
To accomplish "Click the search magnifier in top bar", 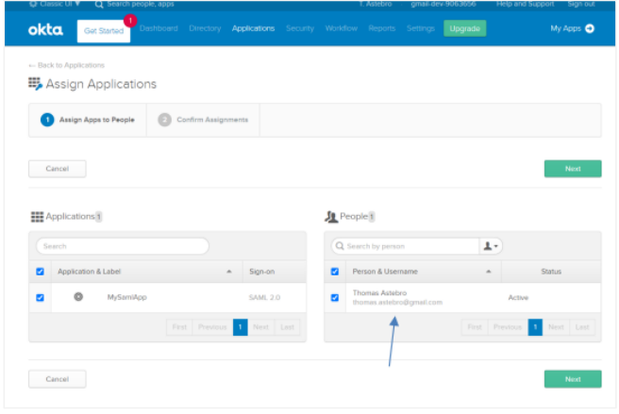I will 99,5.
